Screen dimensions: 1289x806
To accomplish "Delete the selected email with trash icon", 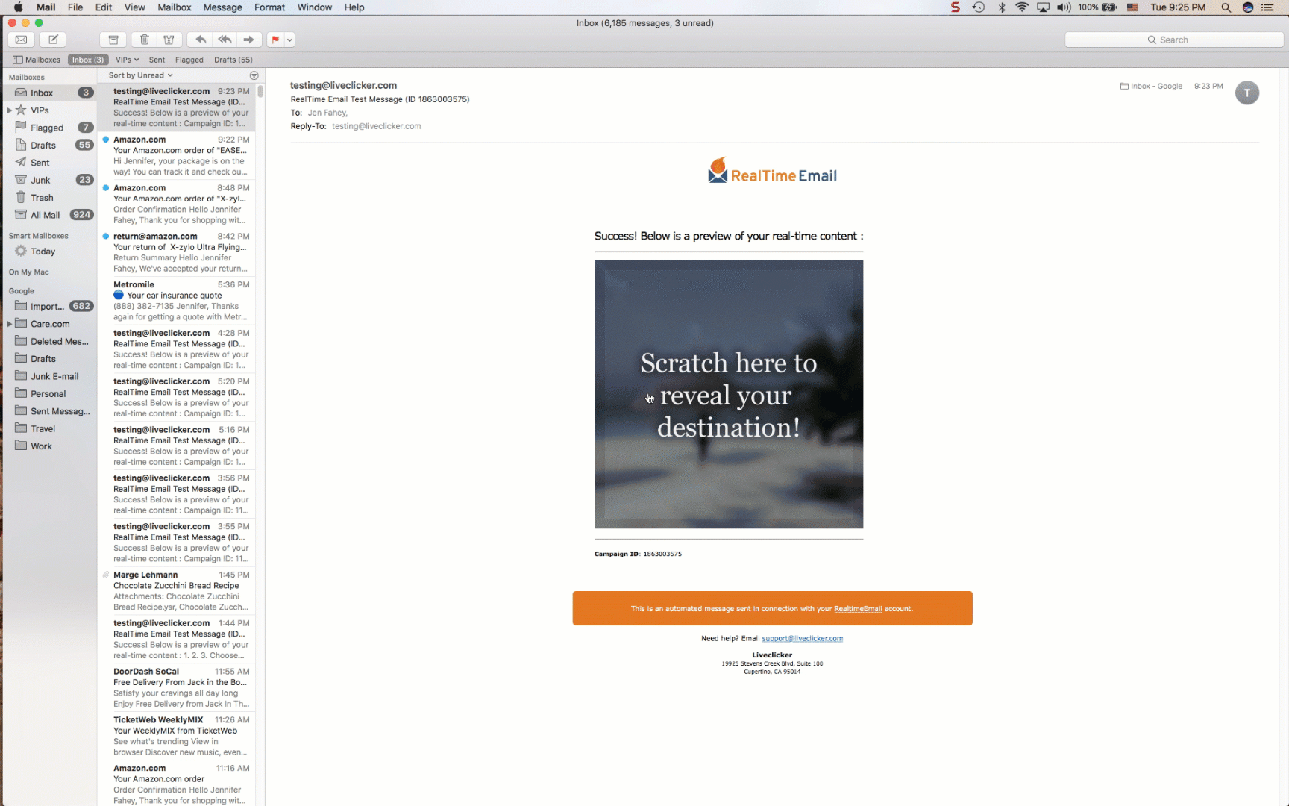I will (145, 40).
